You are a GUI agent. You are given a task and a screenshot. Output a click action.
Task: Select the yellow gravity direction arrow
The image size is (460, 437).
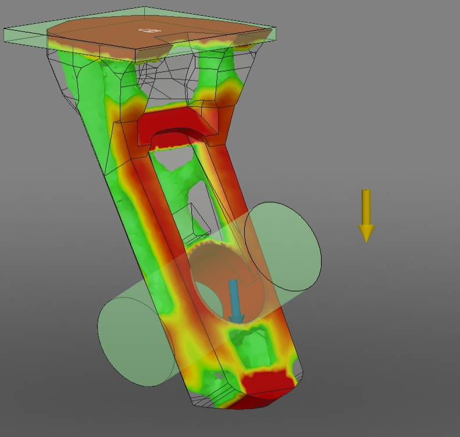point(366,216)
